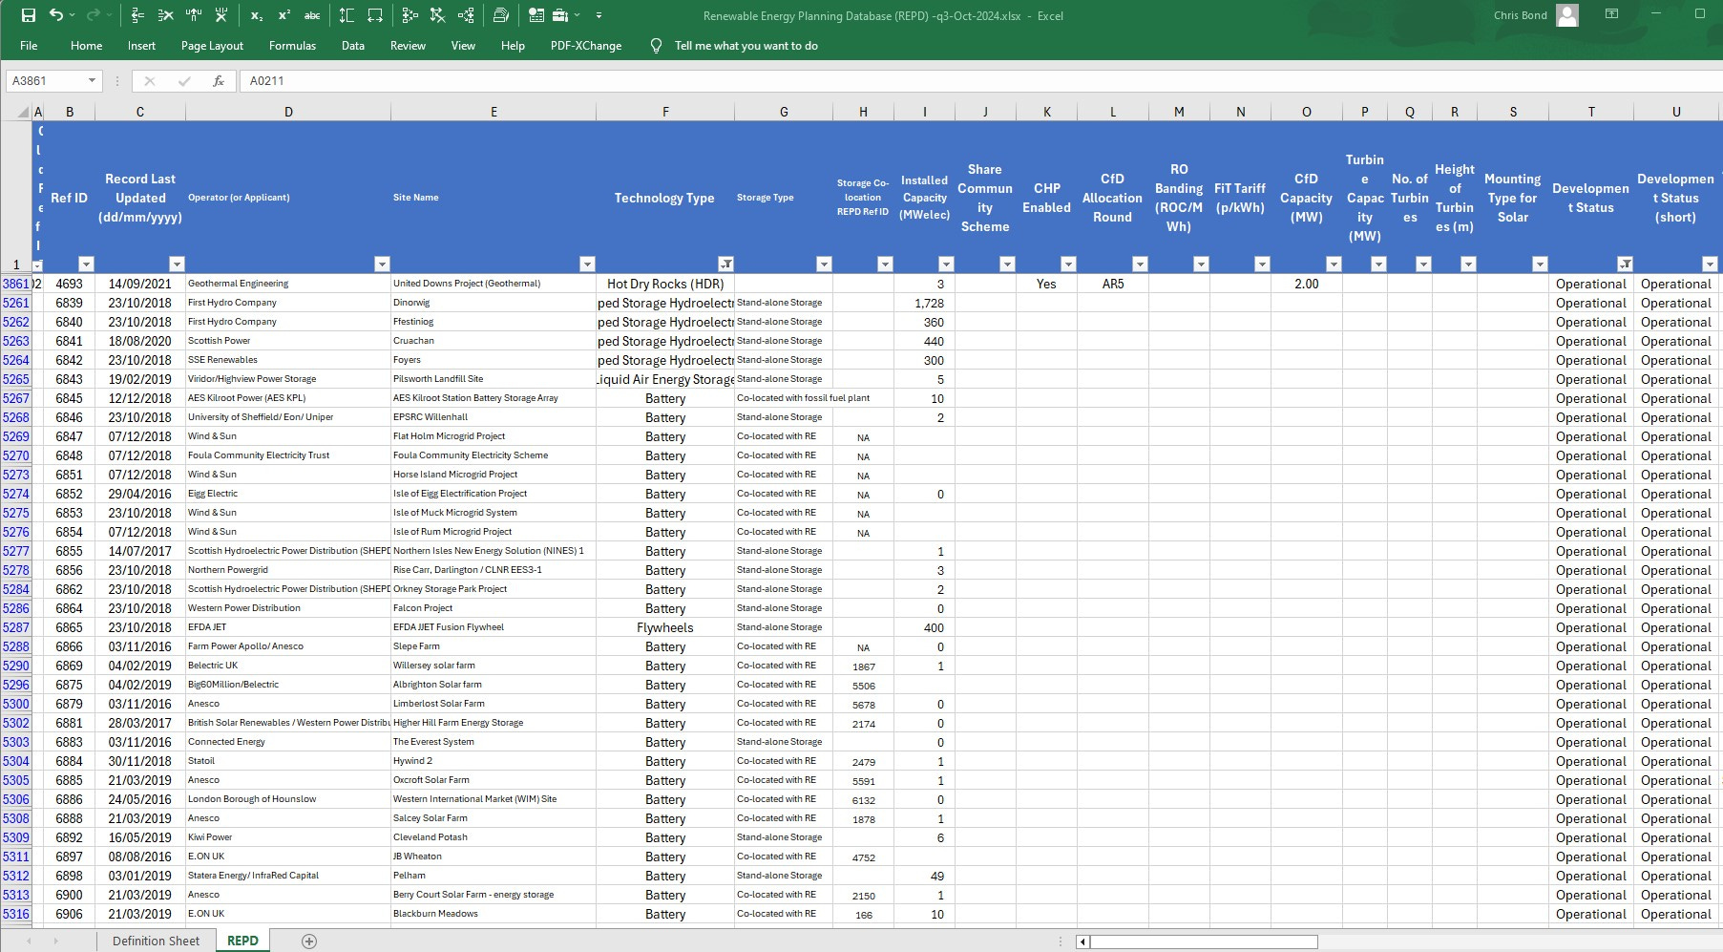The image size is (1723, 952).
Task: Apply superscript formatting (x² icon)
Action: pos(284,15)
